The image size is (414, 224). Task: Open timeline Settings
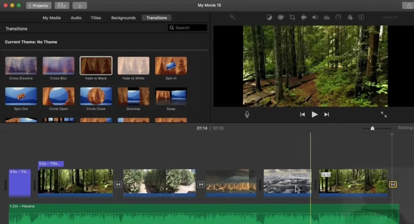[x=406, y=128]
